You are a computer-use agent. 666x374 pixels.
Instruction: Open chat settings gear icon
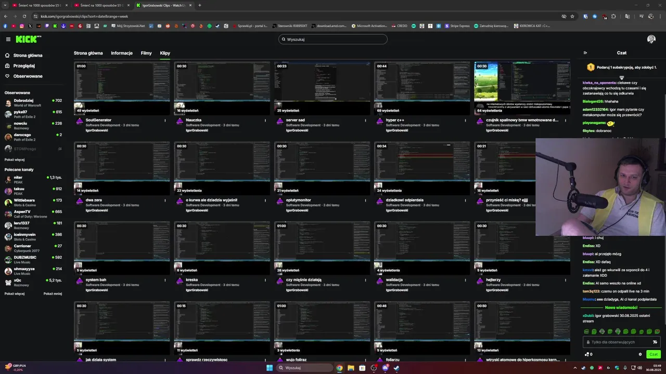(x=640, y=354)
